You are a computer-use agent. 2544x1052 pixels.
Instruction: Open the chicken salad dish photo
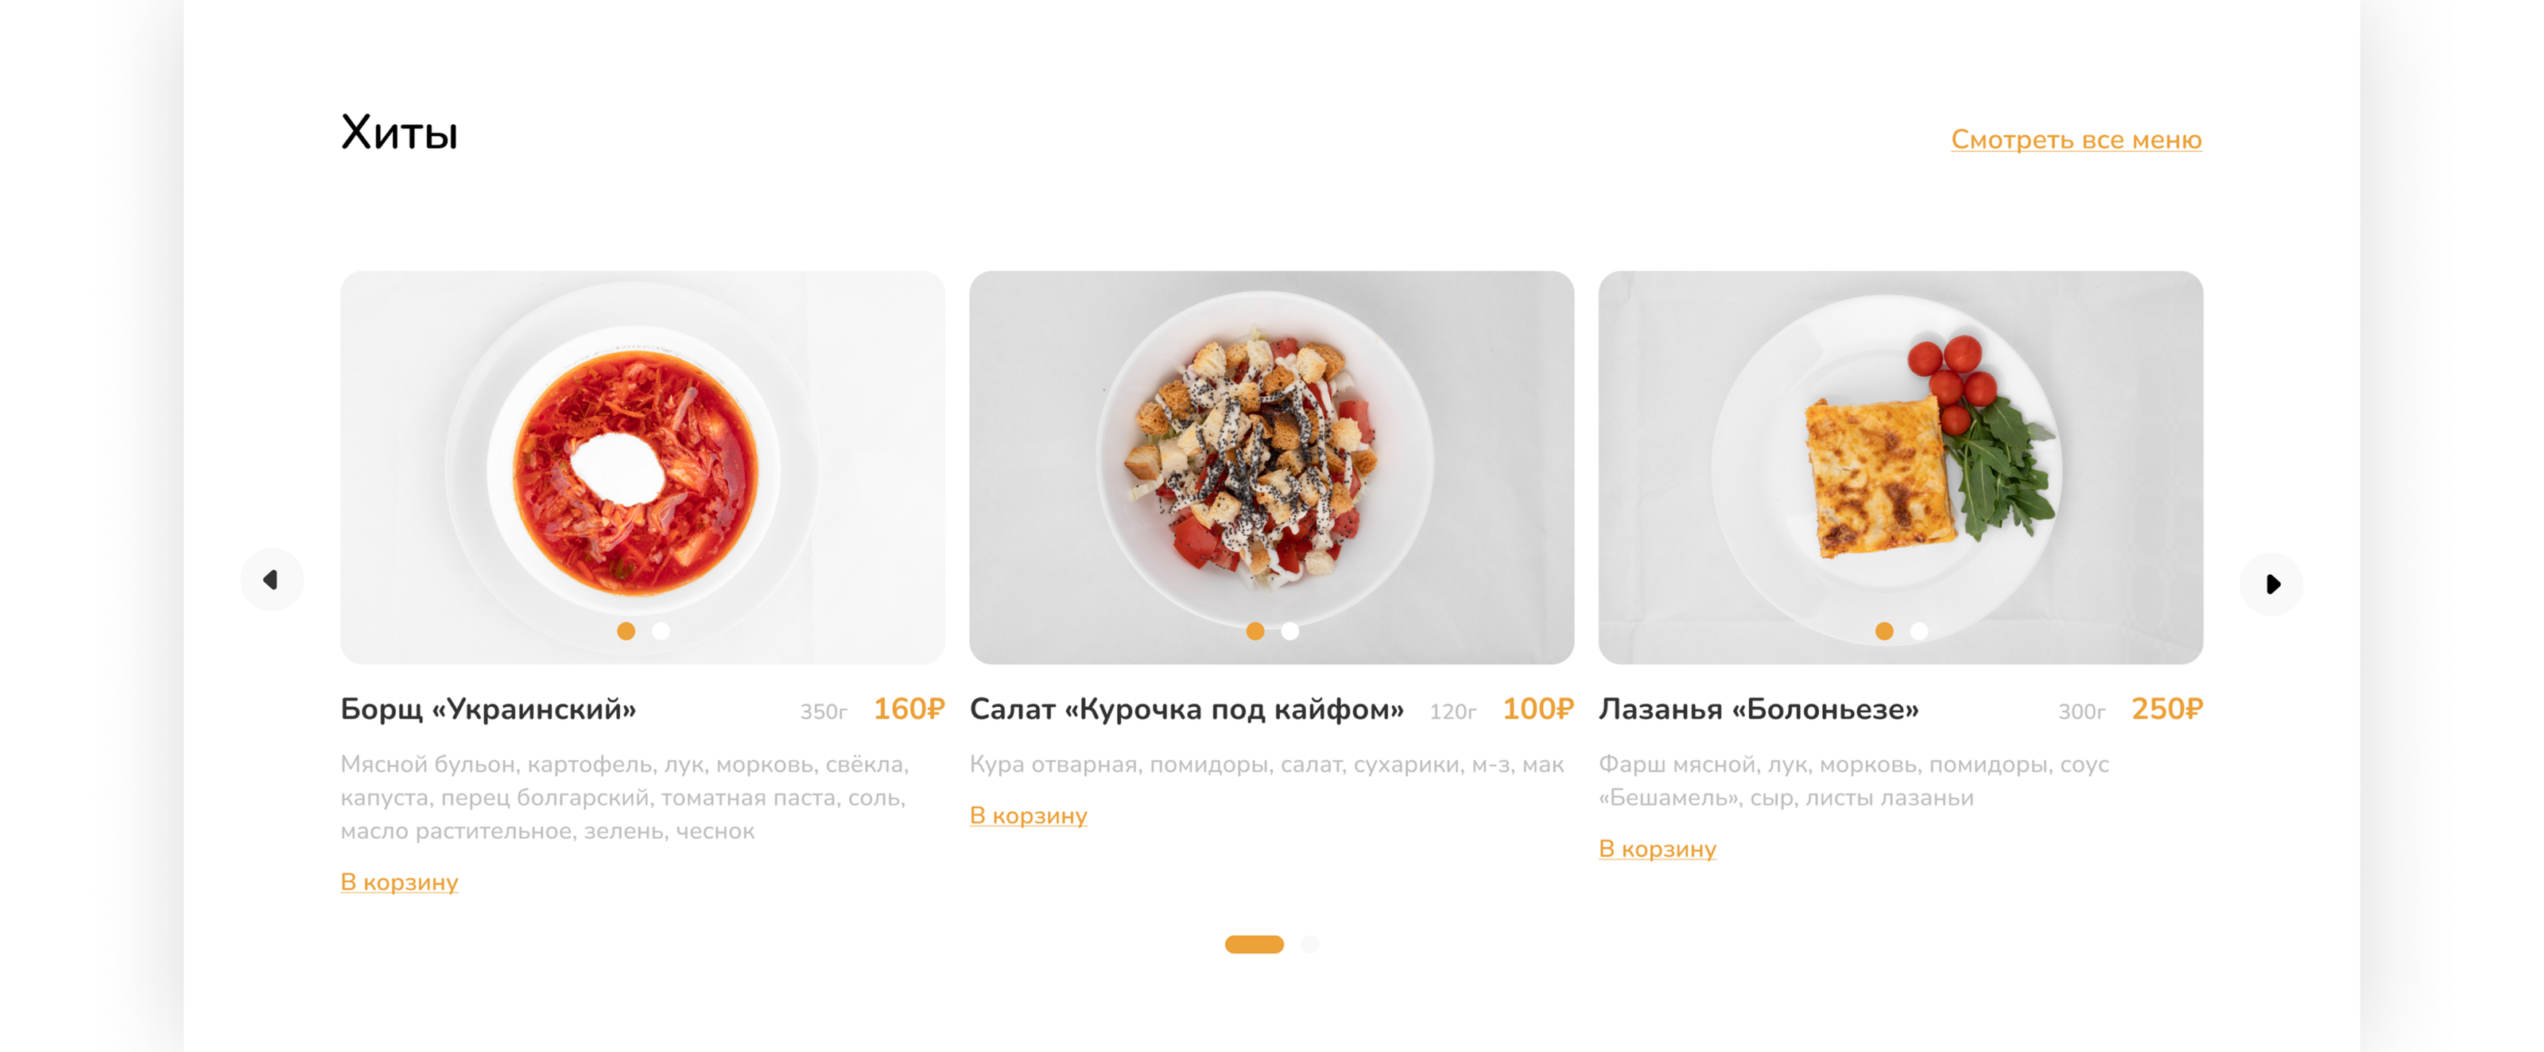[x=1272, y=468]
